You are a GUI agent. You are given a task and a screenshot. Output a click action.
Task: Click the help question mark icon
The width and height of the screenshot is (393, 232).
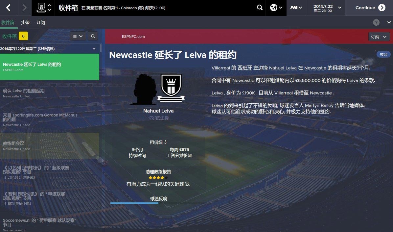click(x=376, y=22)
